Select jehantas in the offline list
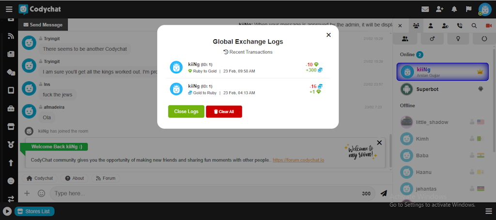 coord(443,189)
